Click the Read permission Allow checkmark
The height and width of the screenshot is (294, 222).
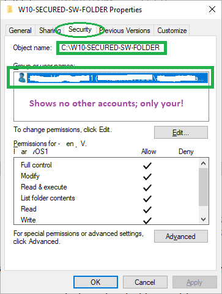(147, 210)
